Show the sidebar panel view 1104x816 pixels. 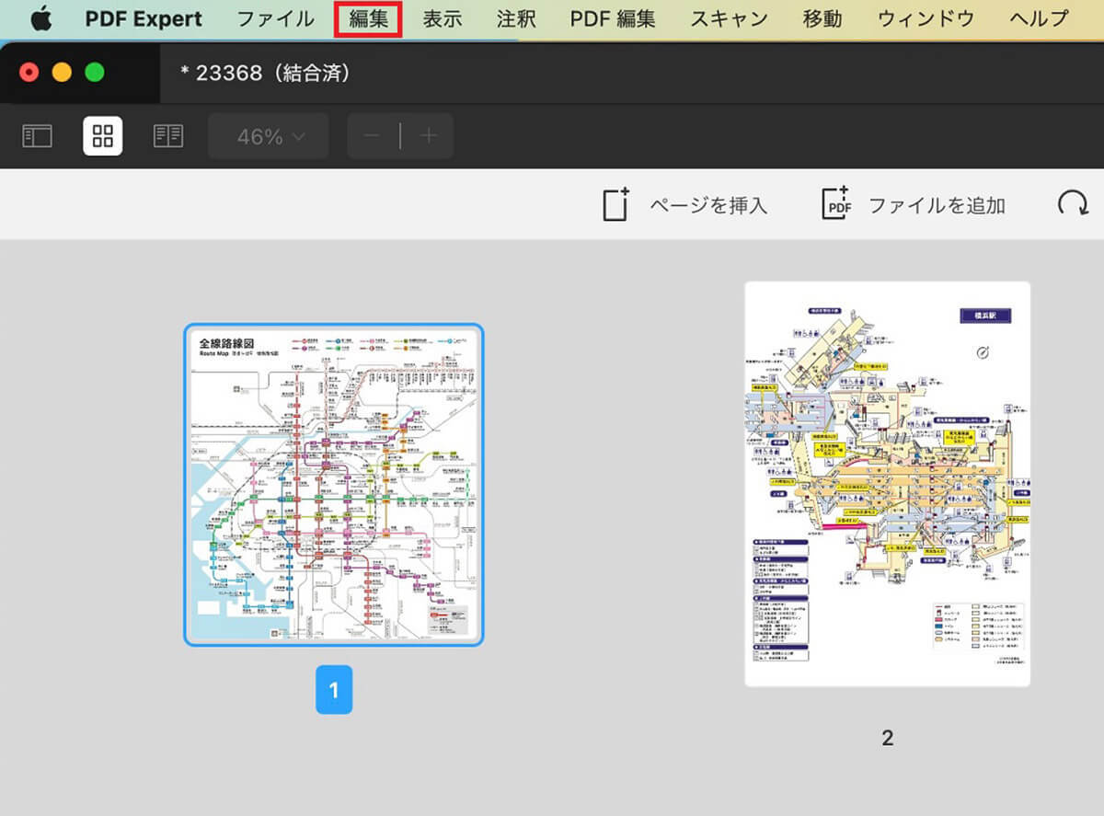[x=37, y=136]
